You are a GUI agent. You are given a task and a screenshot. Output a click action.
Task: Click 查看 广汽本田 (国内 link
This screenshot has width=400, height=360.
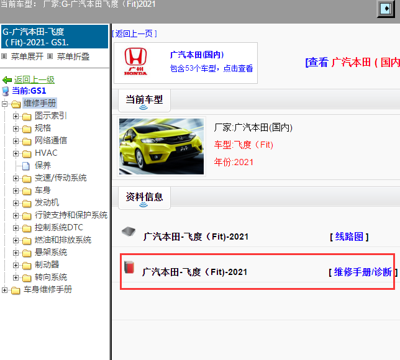pos(353,62)
